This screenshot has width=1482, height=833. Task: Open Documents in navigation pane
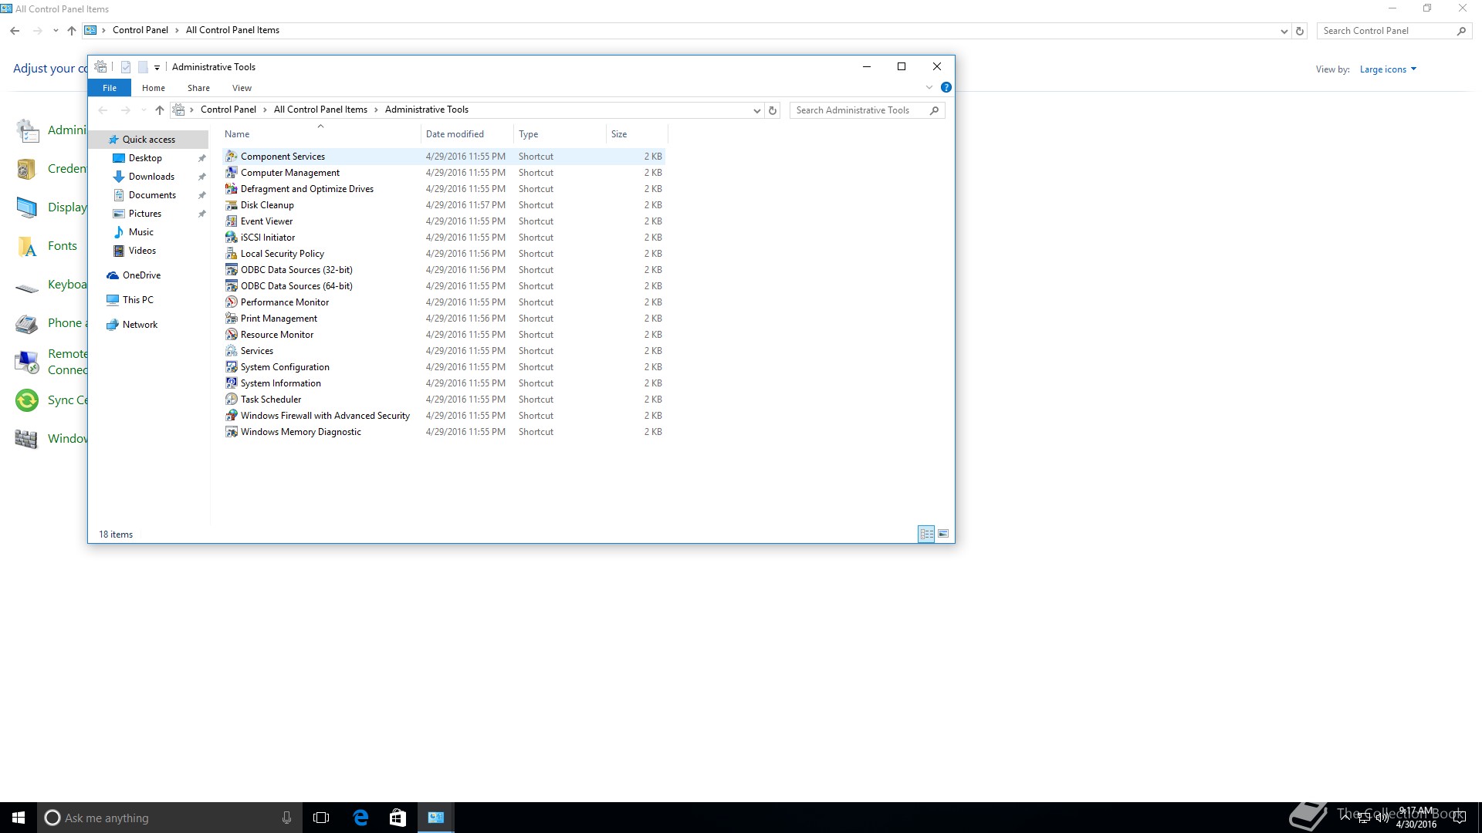click(x=152, y=195)
